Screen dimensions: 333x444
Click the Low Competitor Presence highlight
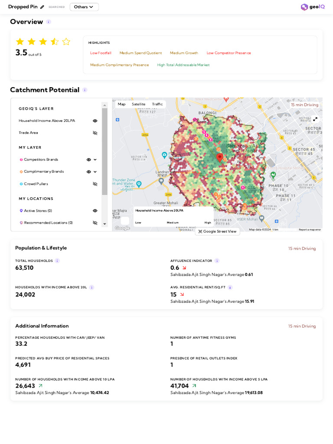229,53
